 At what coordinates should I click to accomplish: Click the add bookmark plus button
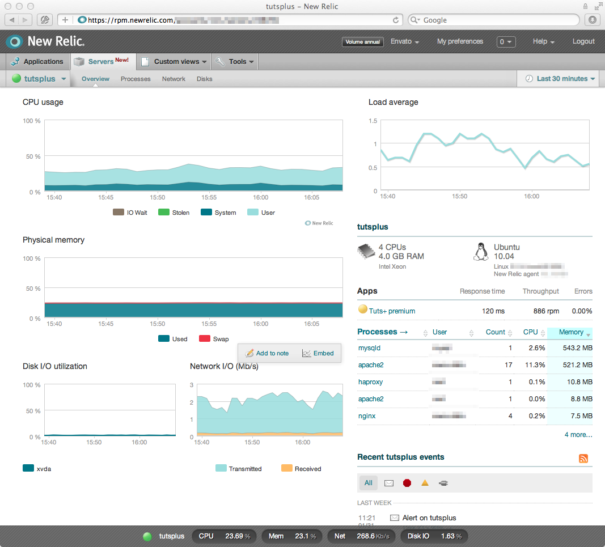[x=65, y=20]
